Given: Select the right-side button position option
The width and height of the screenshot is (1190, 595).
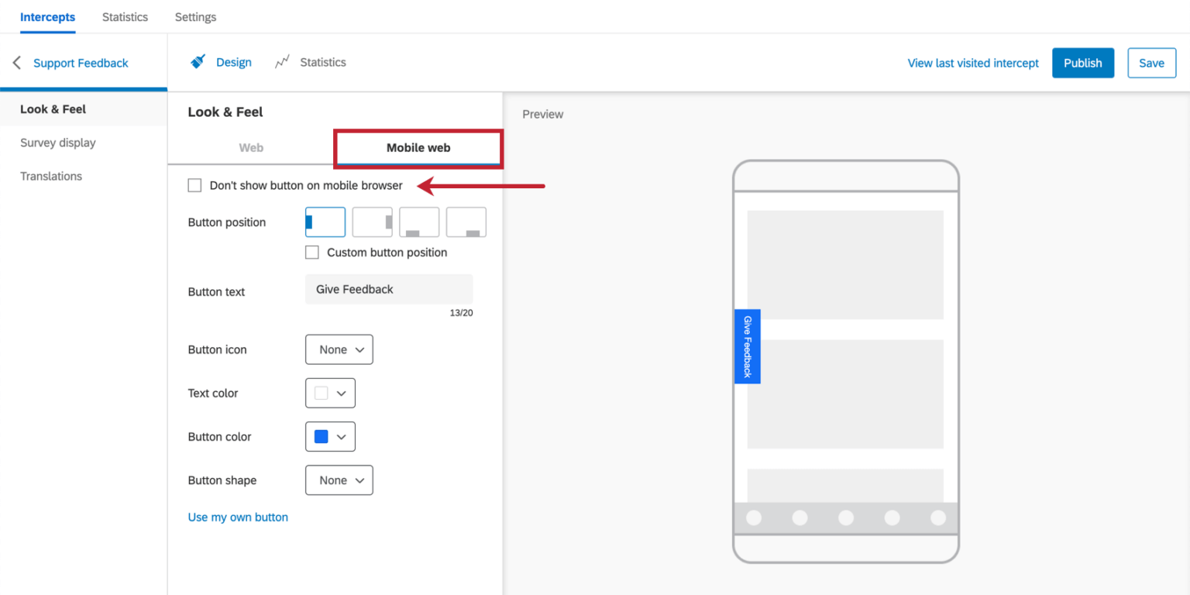Looking at the screenshot, I should point(372,222).
